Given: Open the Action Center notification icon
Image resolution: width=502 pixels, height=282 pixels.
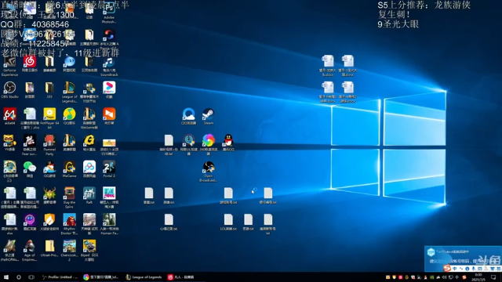Looking at the screenshot, I should point(493,277).
